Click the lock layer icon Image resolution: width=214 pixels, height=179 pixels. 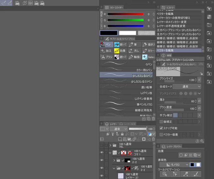pos(122,134)
